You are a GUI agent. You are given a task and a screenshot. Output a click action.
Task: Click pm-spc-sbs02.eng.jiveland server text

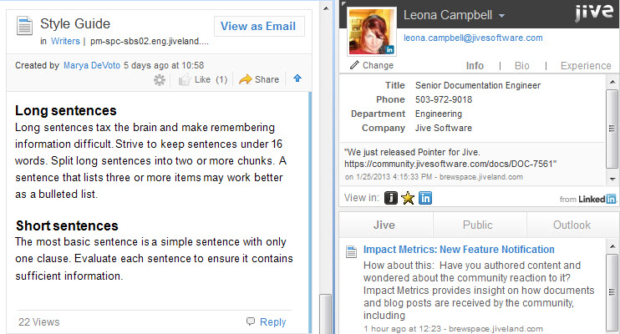[x=149, y=41]
